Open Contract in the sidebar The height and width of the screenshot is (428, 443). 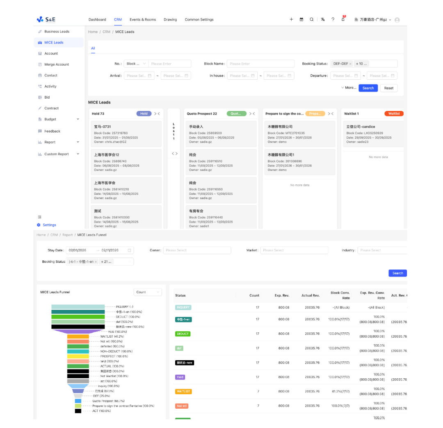pos(59,108)
